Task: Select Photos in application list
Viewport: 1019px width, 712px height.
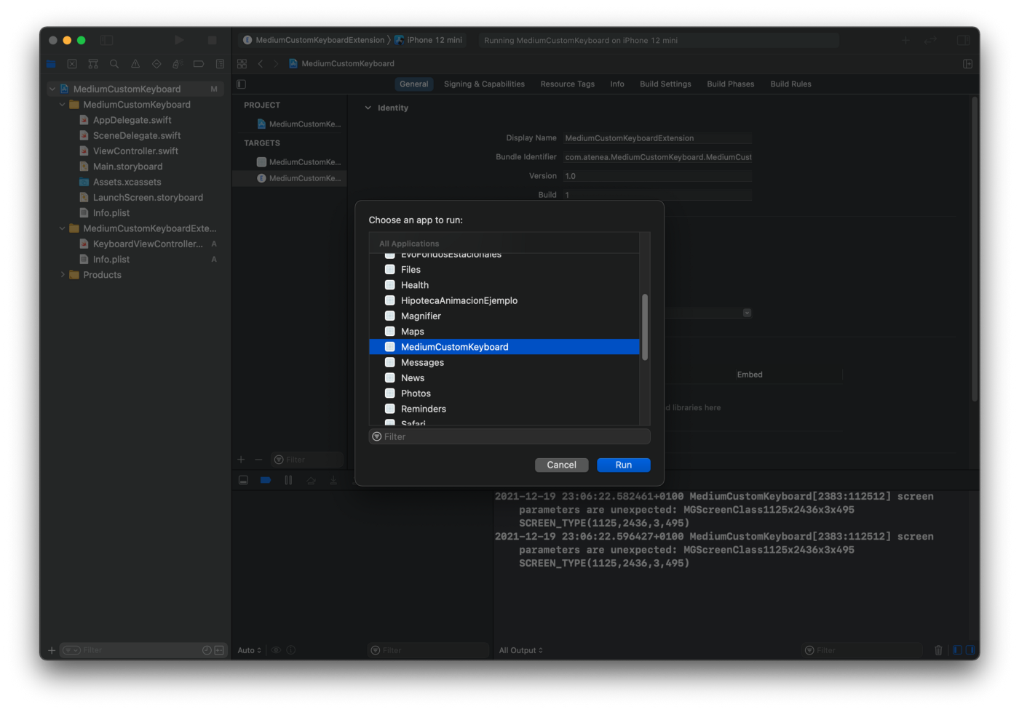Action: coord(504,393)
